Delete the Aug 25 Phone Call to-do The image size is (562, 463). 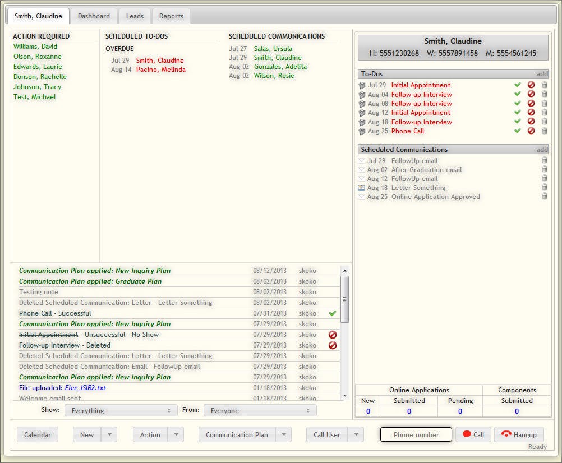click(545, 131)
